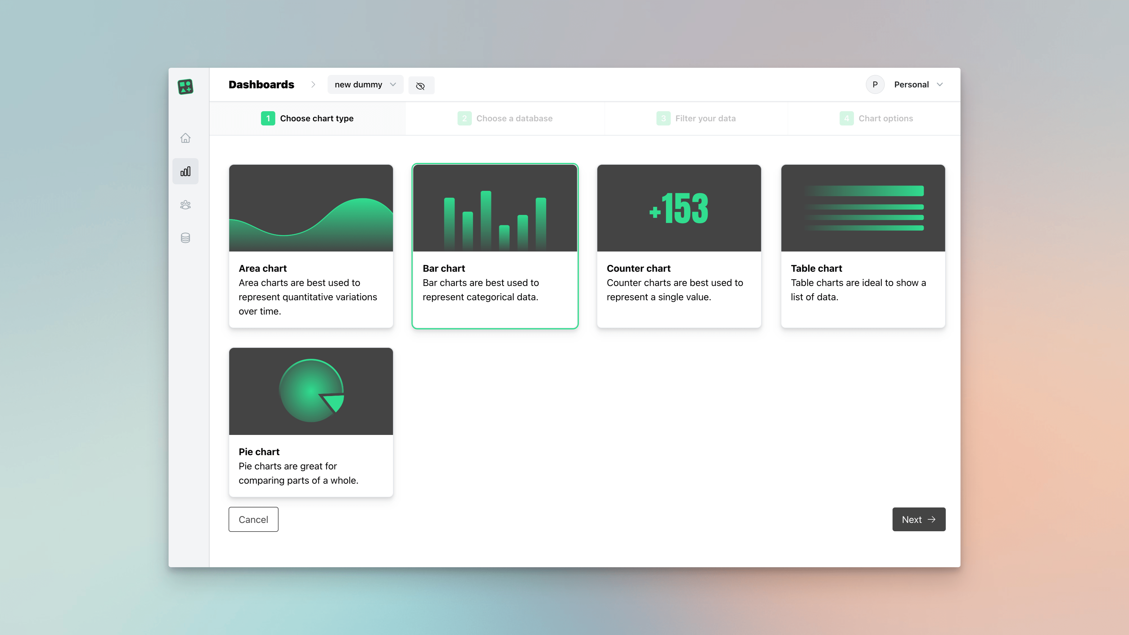The image size is (1129, 635).
Task: Click the Analytics bar chart sidebar icon
Action: [185, 171]
